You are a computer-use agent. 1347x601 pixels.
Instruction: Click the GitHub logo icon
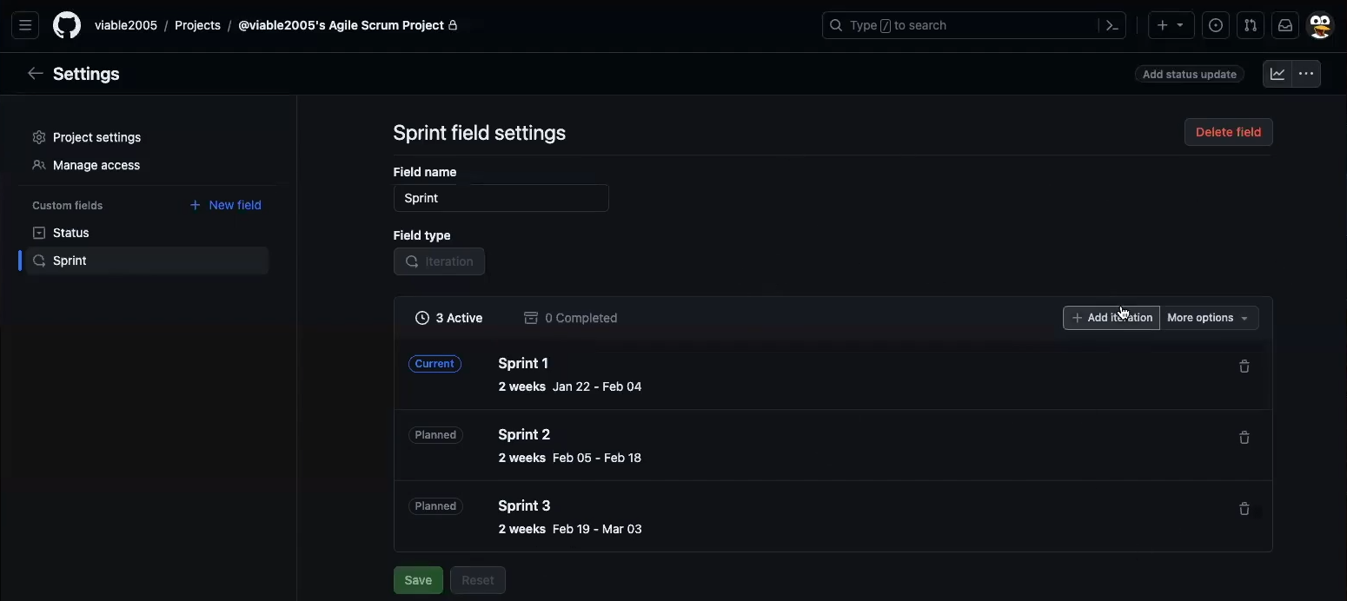67,25
